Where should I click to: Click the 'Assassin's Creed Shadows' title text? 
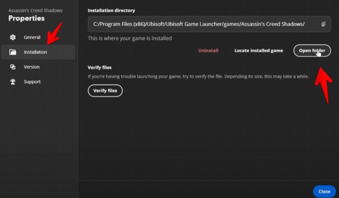pos(35,11)
